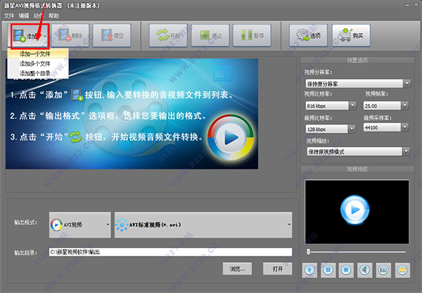Click the 停止 (Stop) toolbar button
This screenshot has height=293, width=422.
point(209,34)
